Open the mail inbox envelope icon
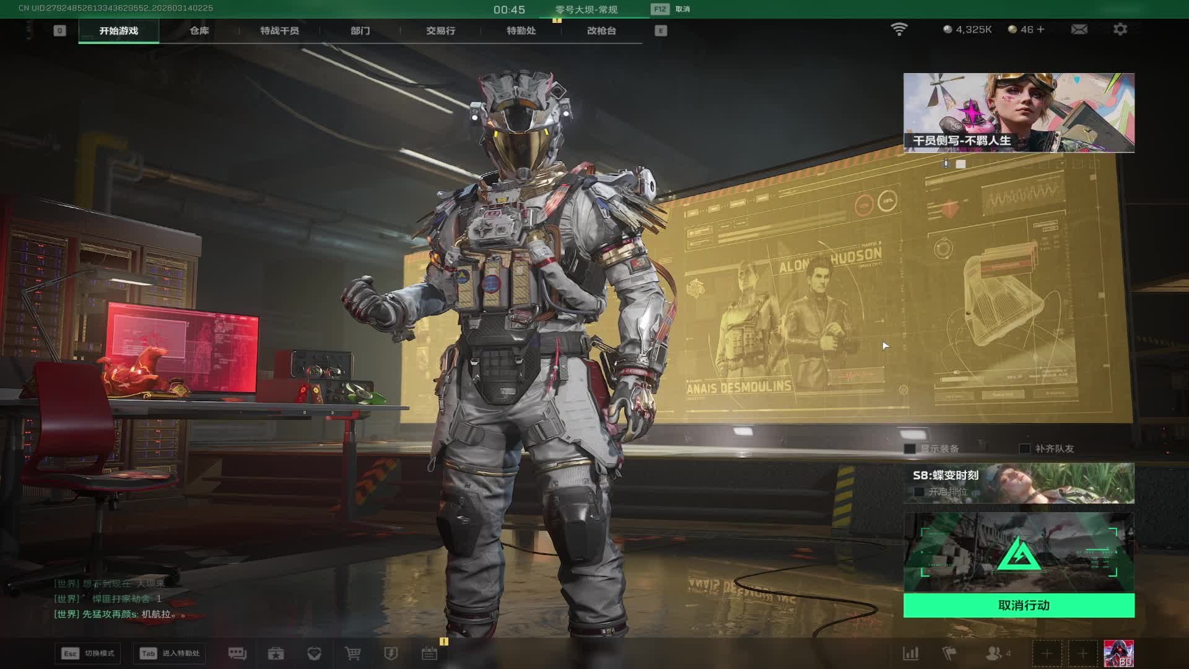This screenshot has height=669, width=1189. 1079,29
